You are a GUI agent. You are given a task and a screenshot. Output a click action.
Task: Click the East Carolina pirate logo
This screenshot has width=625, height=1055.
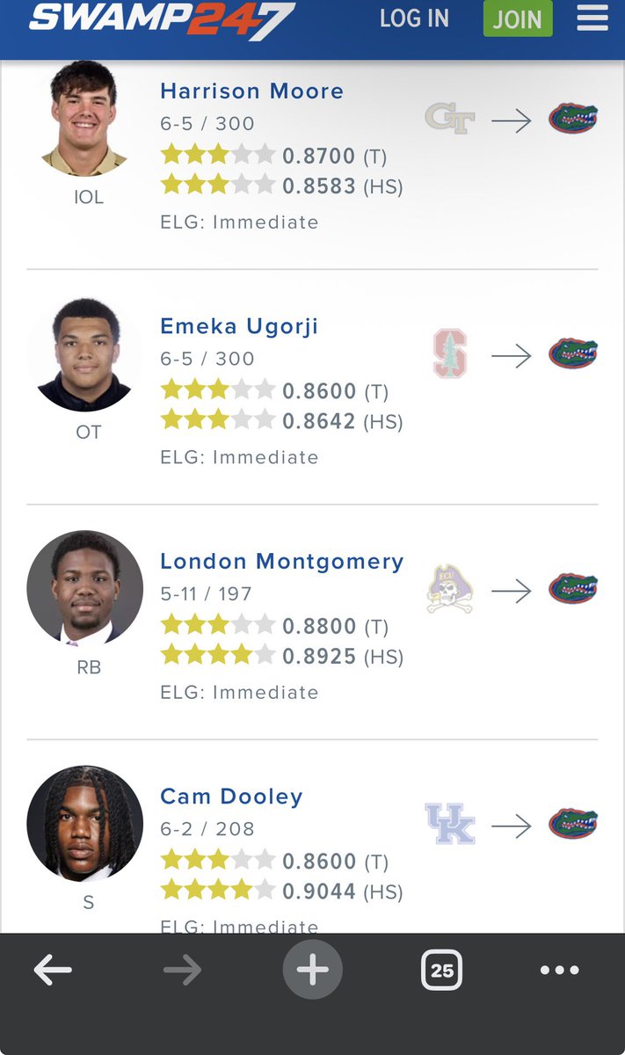point(450,589)
